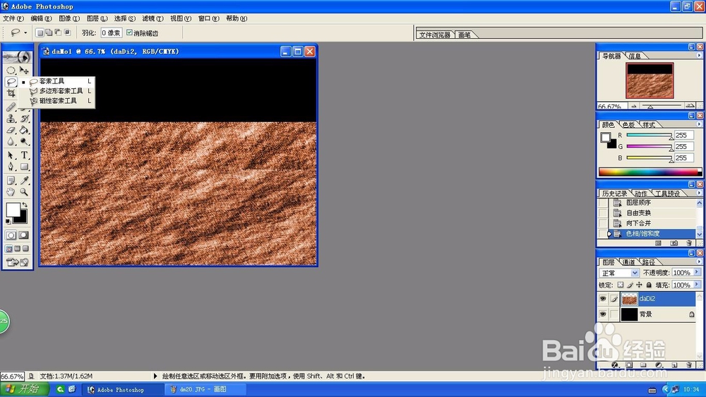This screenshot has width=706, height=397.
Task: Select the elliptical marquee tool
Action: pos(11,71)
